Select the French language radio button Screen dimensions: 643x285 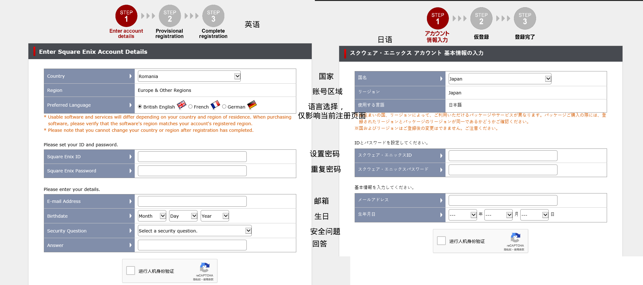pos(190,107)
